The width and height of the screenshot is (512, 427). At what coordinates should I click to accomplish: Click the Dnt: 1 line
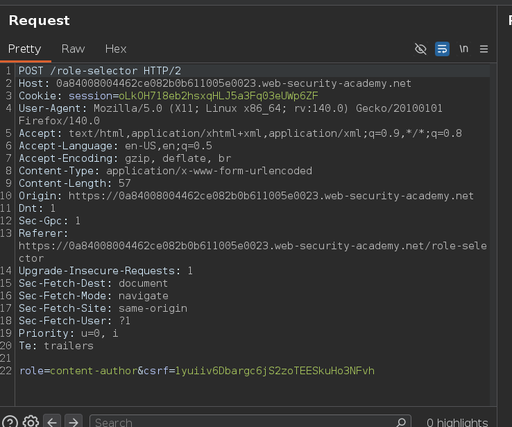click(37, 208)
